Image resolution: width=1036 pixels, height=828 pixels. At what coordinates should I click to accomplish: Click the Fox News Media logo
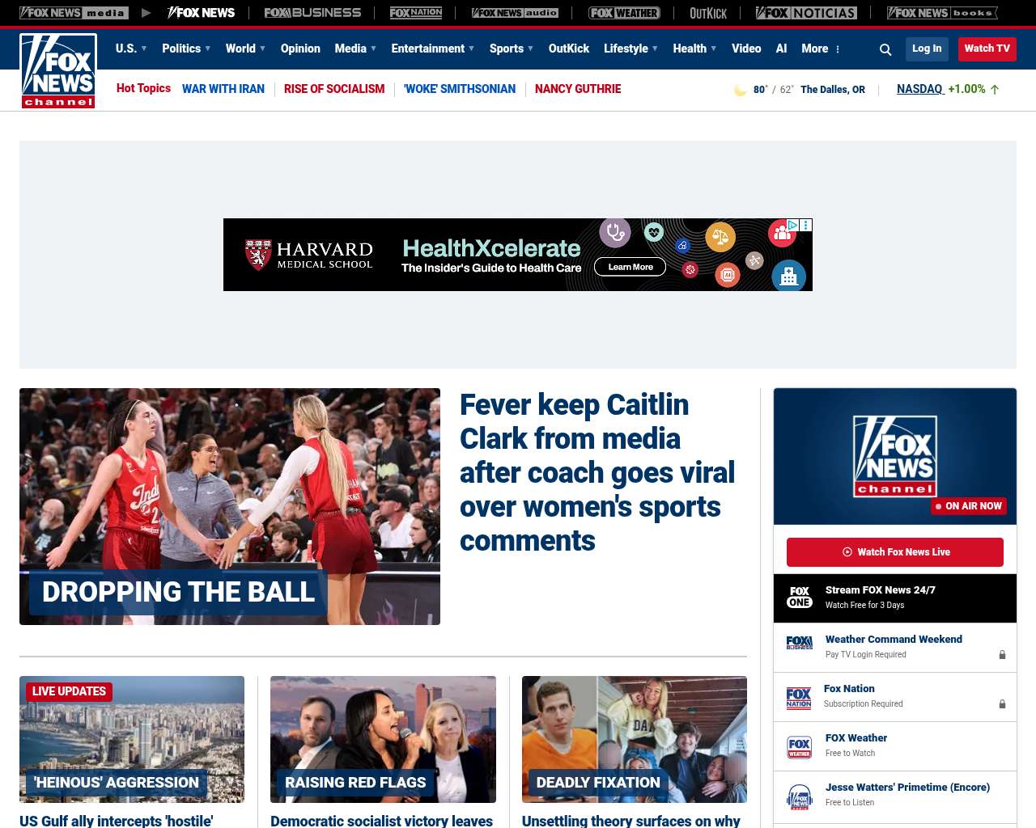click(x=74, y=13)
